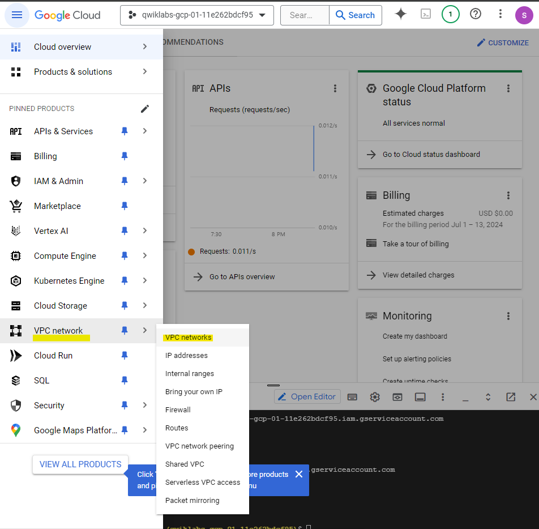Select Routes in VPC submenu

tap(203, 428)
